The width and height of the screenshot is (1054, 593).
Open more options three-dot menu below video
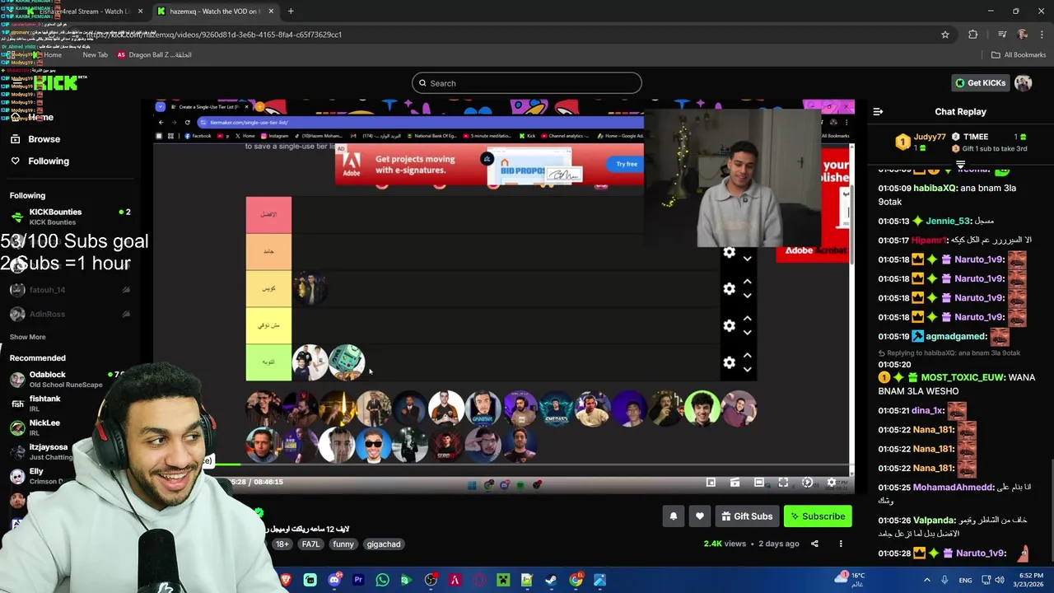pos(841,544)
